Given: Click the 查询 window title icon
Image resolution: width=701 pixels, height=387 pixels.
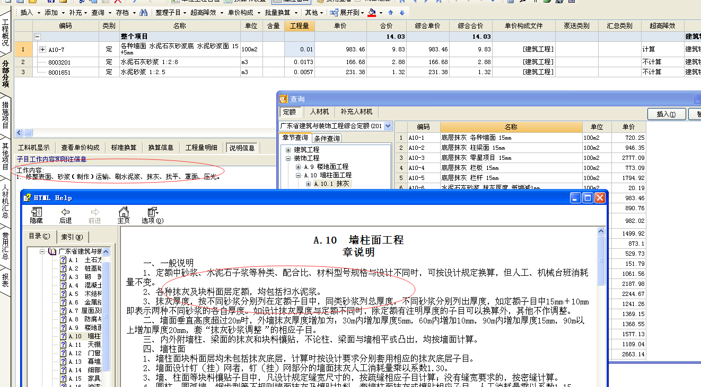Looking at the screenshot, I should (284, 99).
